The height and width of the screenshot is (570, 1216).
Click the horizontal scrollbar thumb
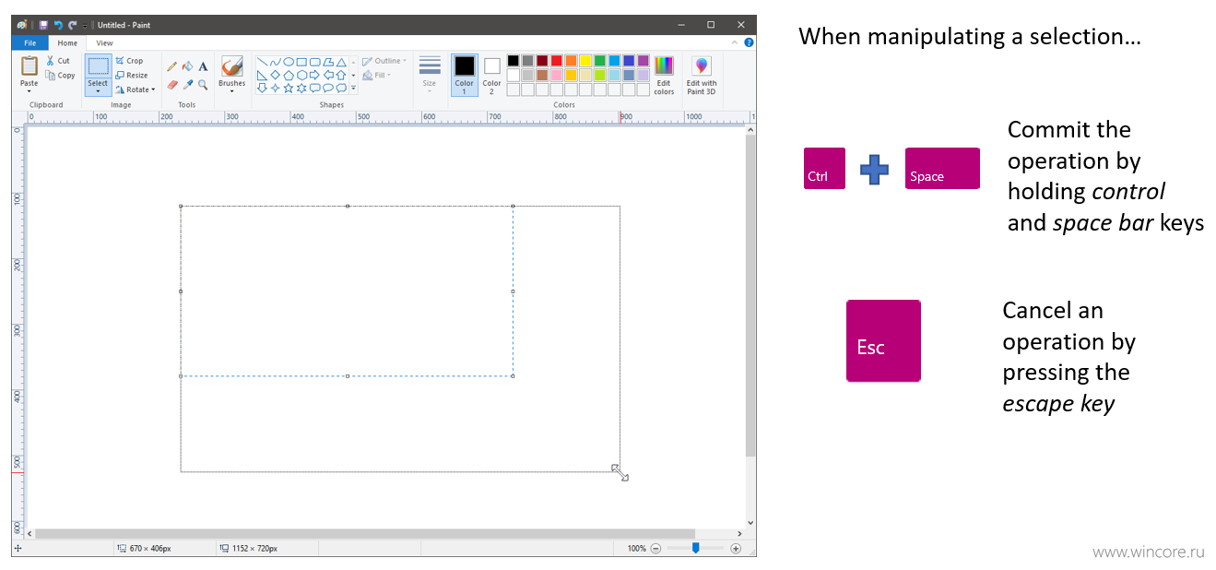point(365,533)
